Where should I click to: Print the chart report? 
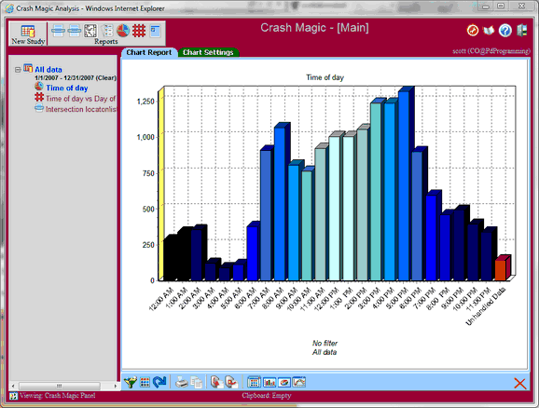(182, 382)
